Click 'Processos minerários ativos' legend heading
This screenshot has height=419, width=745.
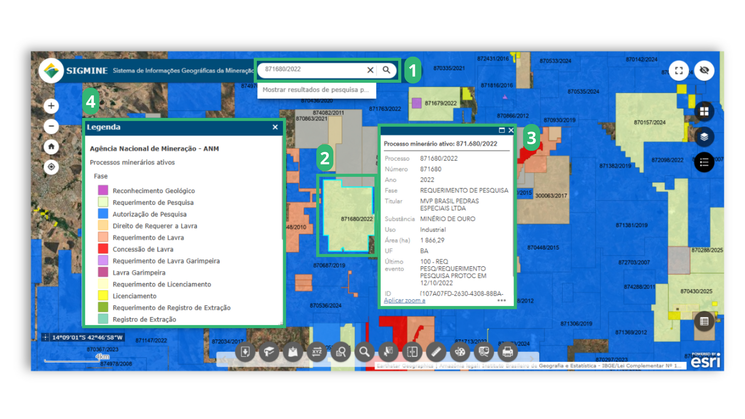132,162
